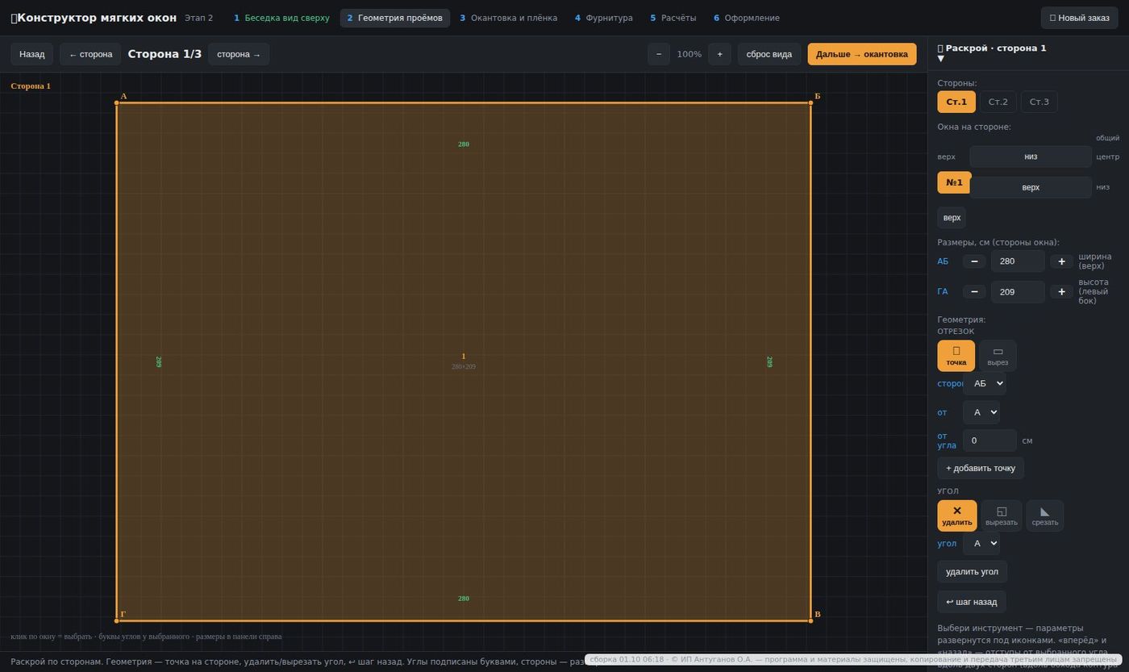This screenshot has width=1129, height=672.
Task: Select the 'точка' point tool
Action: pyautogui.click(x=956, y=356)
